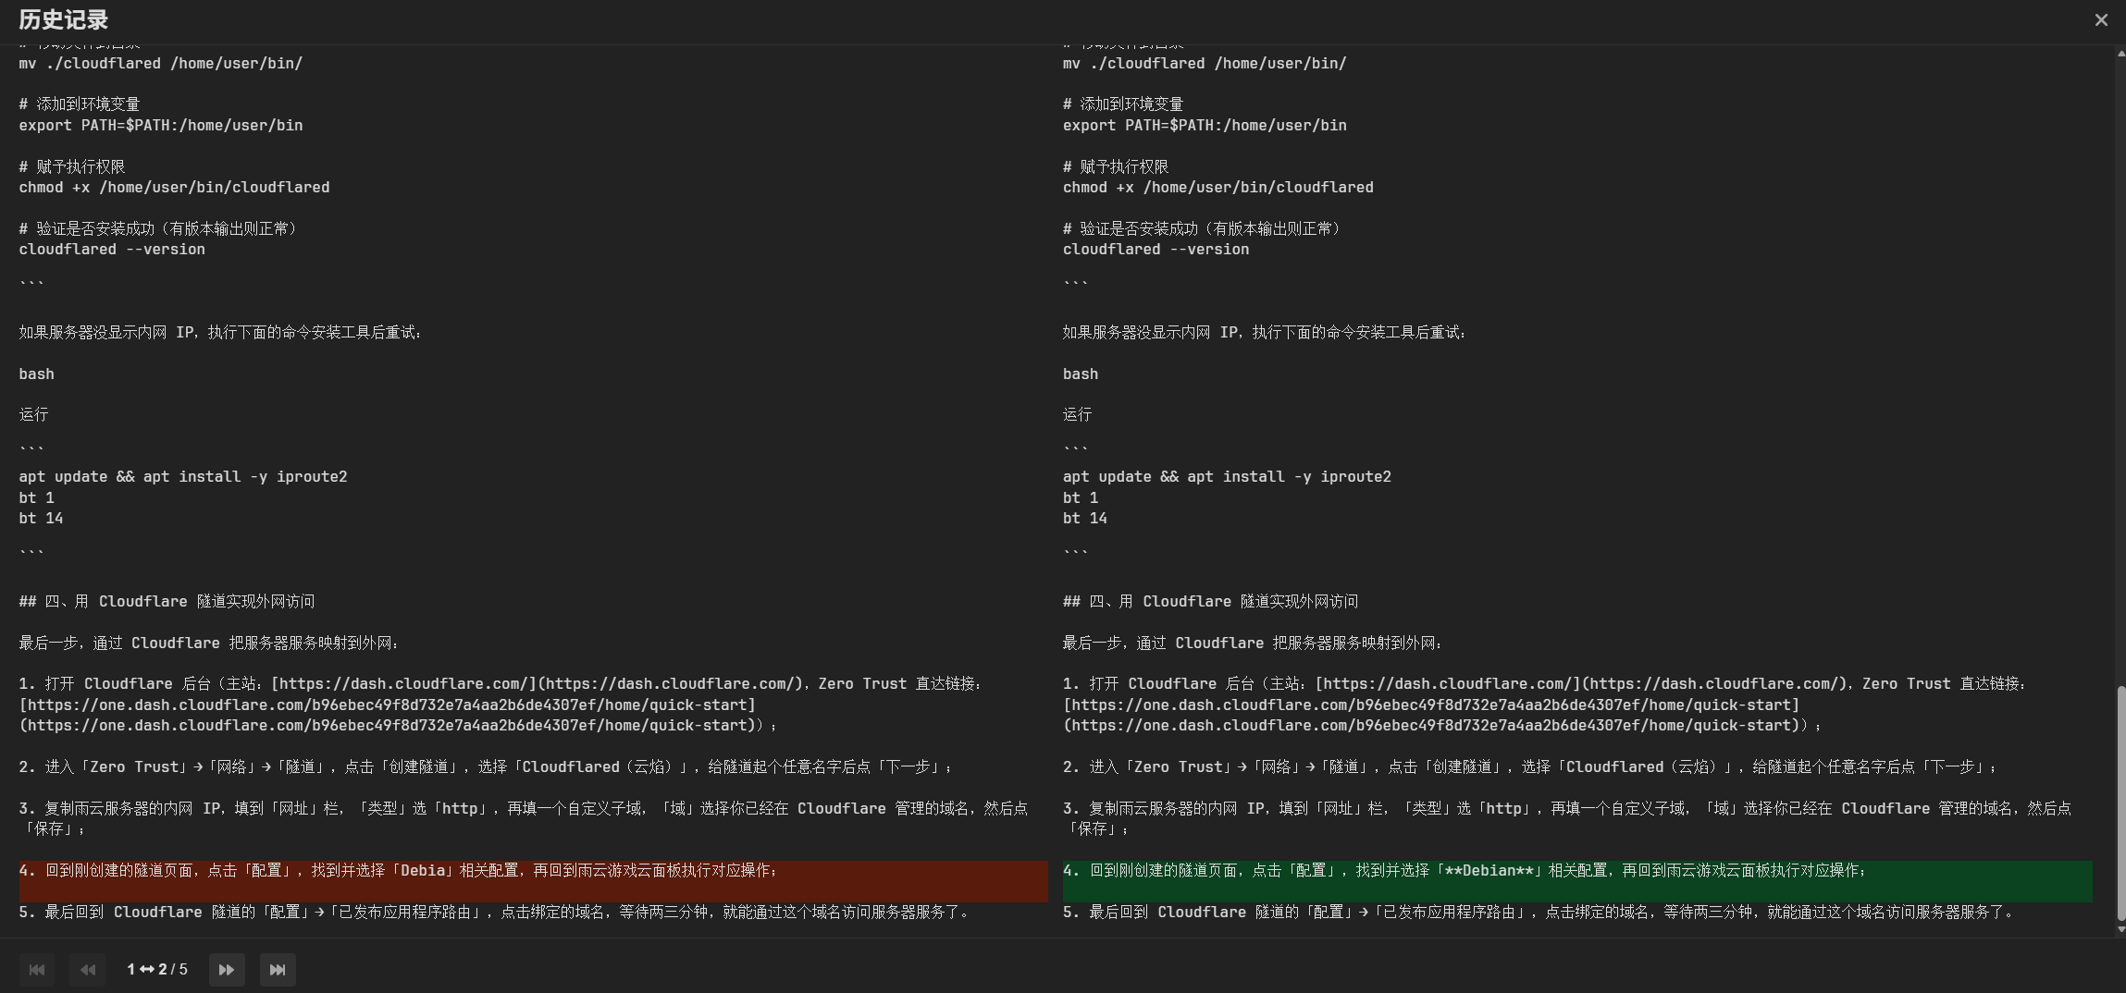Click the 1↔2 / 5 version indicator
The image size is (2126, 993).
157,970
